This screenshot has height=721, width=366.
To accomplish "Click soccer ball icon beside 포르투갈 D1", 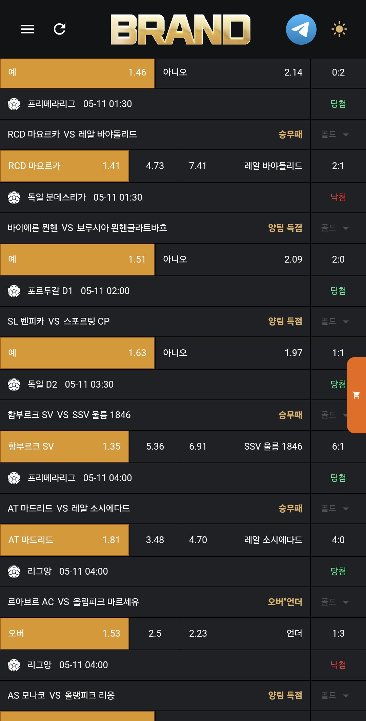I will click(x=14, y=291).
